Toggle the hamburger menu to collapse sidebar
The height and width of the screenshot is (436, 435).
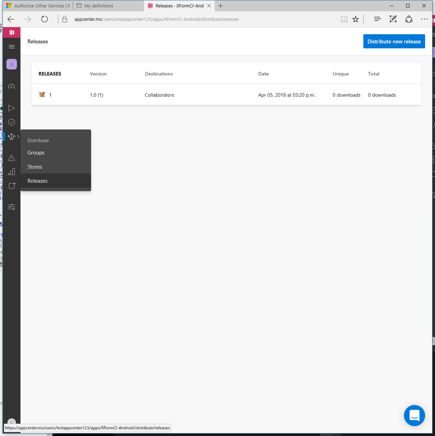pyautogui.click(x=12, y=47)
